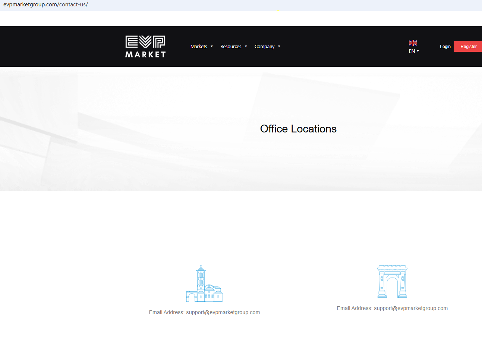Click the Office Locations heading

[x=298, y=129]
